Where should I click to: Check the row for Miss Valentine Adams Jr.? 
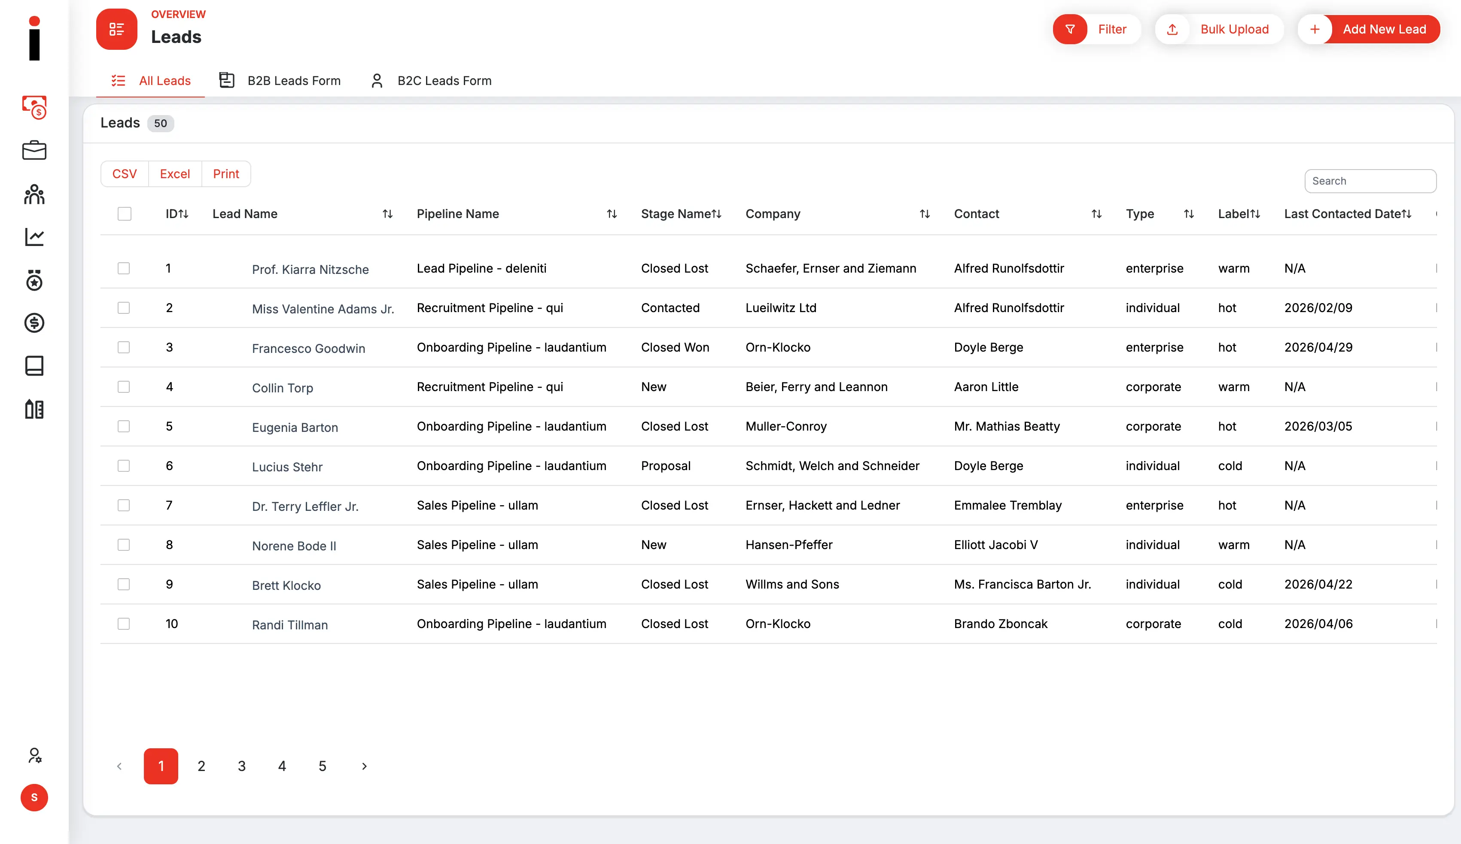tap(124, 308)
